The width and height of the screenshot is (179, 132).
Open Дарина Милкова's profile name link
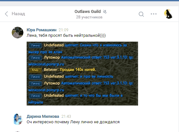tap(43, 117)
